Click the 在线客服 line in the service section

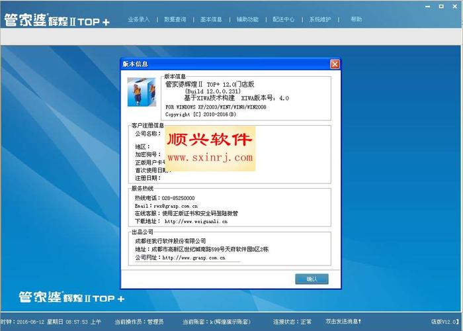point(187,213)
